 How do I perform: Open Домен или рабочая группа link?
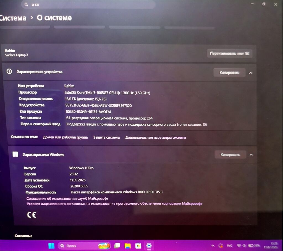(65, 137)
